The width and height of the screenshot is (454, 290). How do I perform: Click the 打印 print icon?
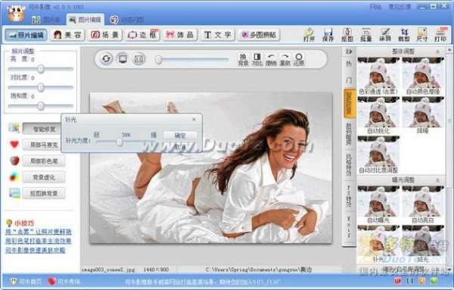440,35
